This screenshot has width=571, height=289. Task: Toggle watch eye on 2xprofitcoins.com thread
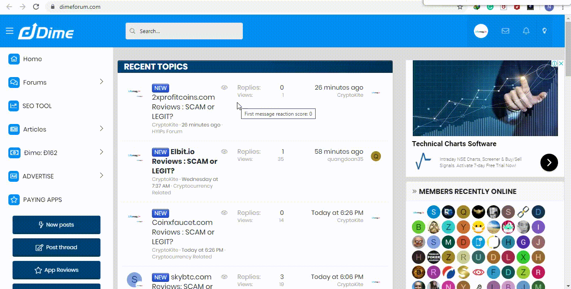(x=224, y=88)
